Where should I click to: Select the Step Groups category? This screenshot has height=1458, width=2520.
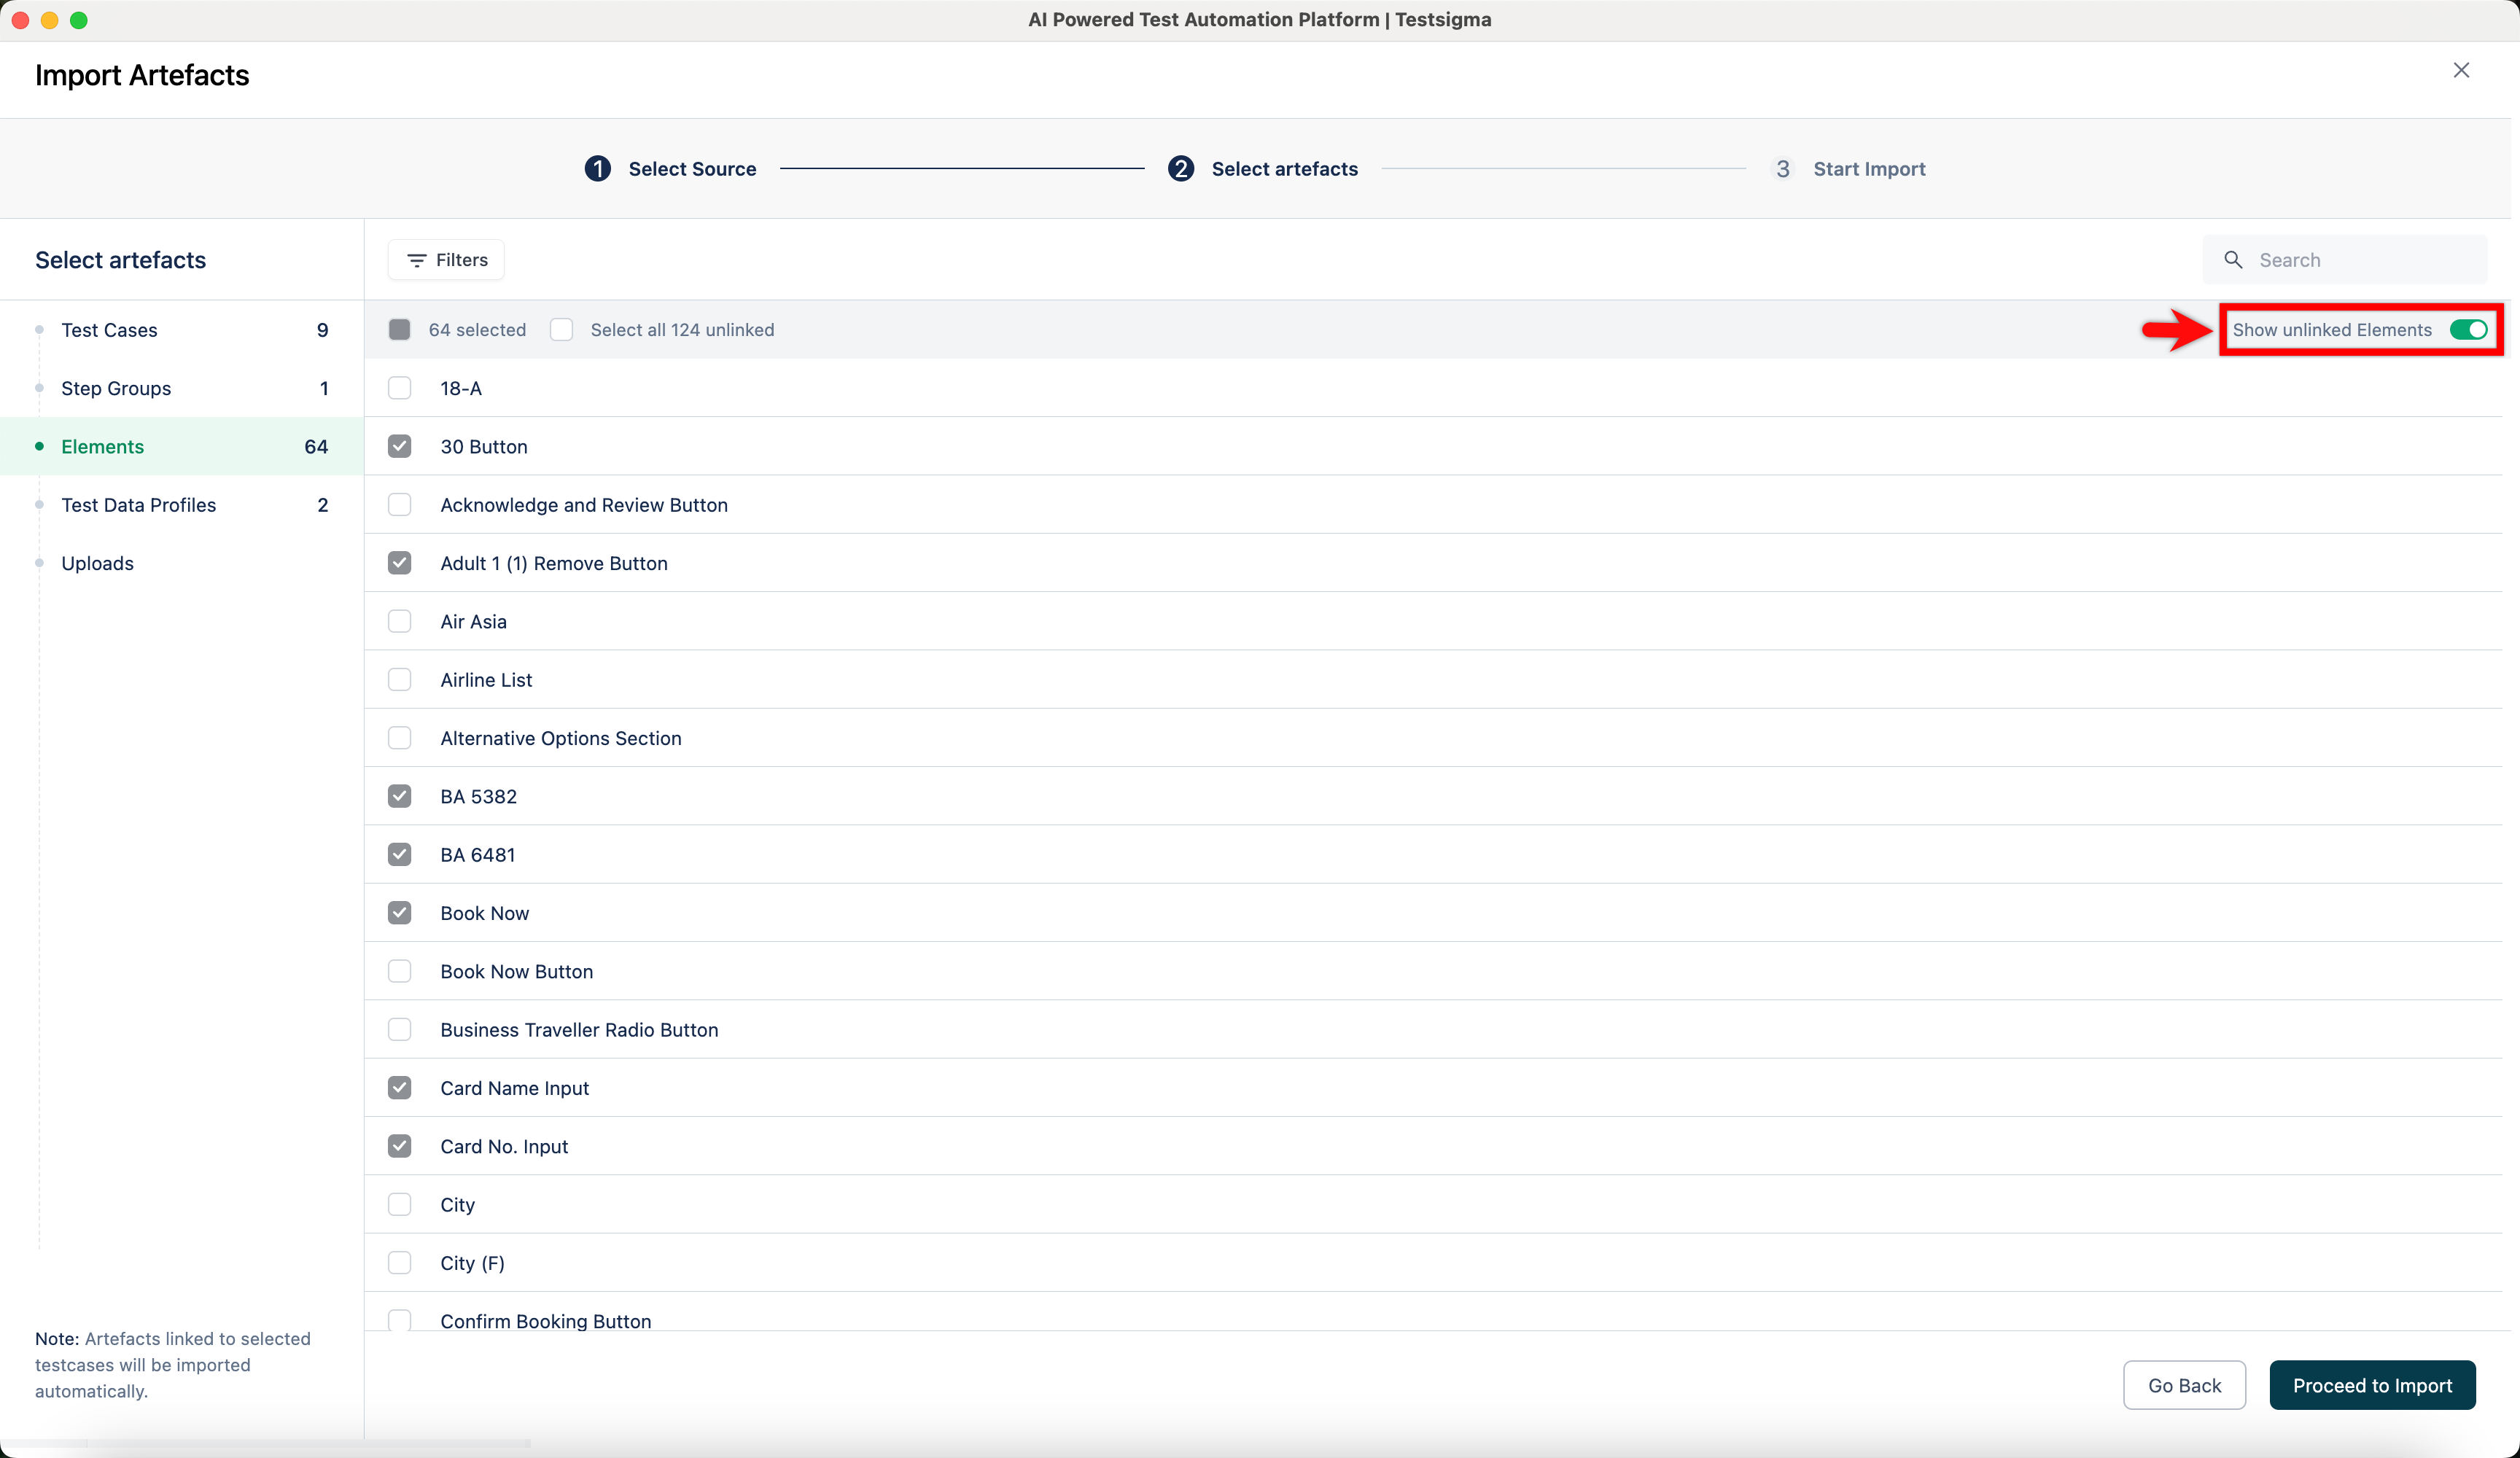(116, 388)
